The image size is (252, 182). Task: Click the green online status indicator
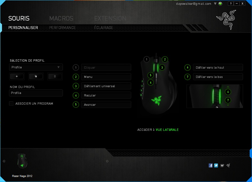[x=220, y=4]
